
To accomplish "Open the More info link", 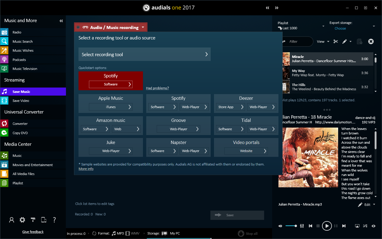I will (86, 169).
